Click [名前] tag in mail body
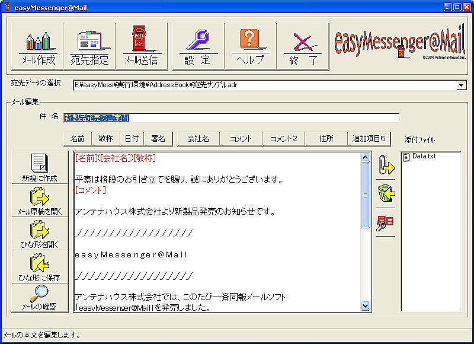Screen dimensions: 474x344 87,158
